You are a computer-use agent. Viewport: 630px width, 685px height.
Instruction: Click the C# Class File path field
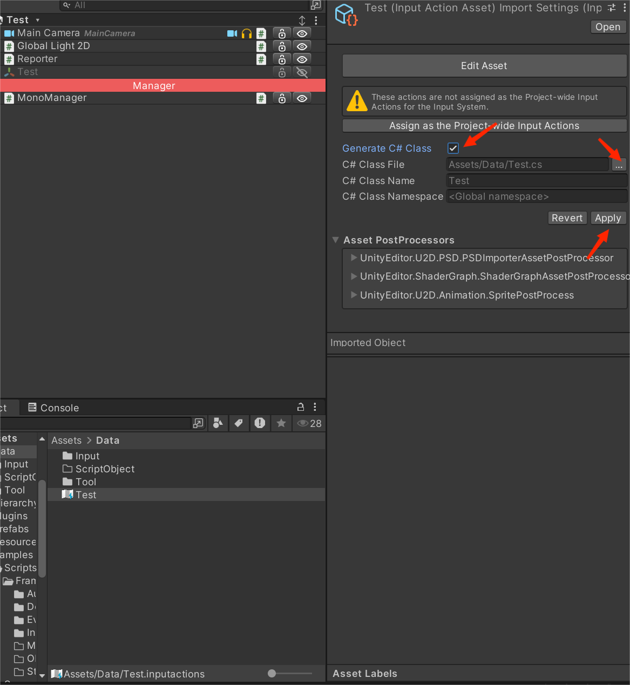click(527, 165)
